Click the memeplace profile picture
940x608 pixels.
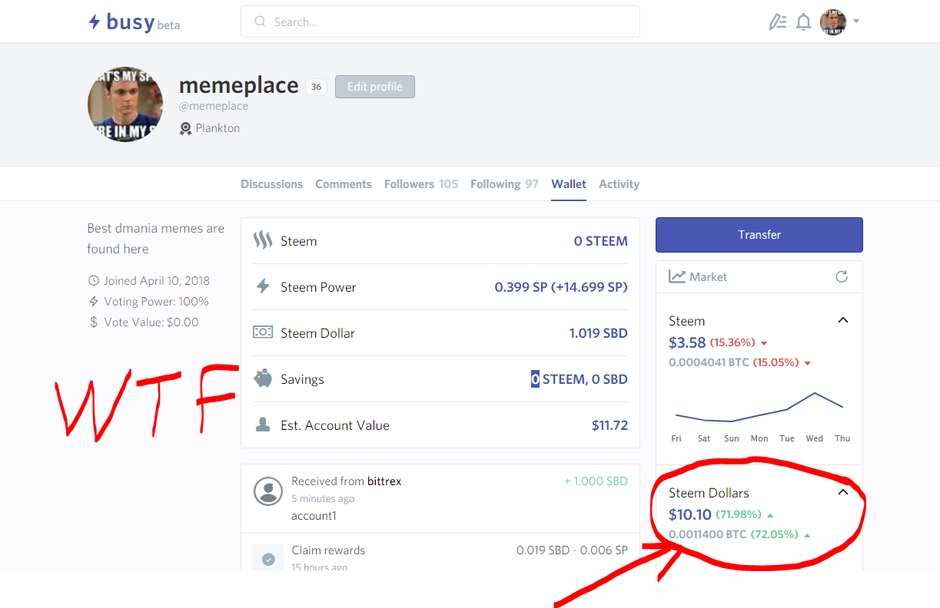pyautogui.click(x=125, y=104)
